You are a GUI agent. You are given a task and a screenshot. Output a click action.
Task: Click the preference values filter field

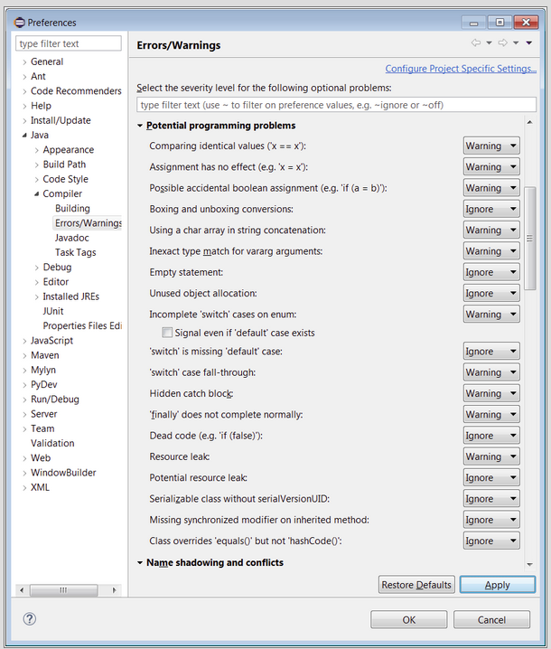click(336, 105)
